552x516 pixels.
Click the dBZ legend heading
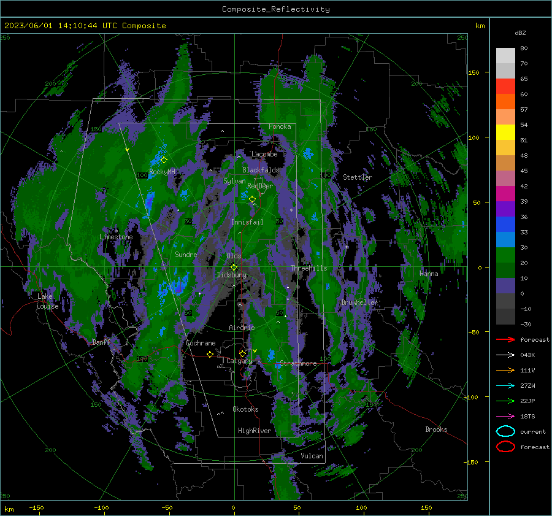(520, 33)
